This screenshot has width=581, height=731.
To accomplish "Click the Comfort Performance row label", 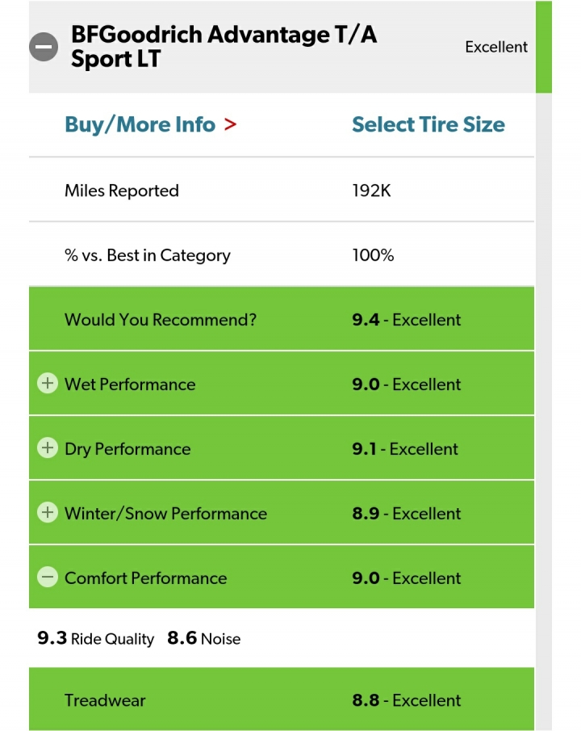I will (x=145, y=578).
